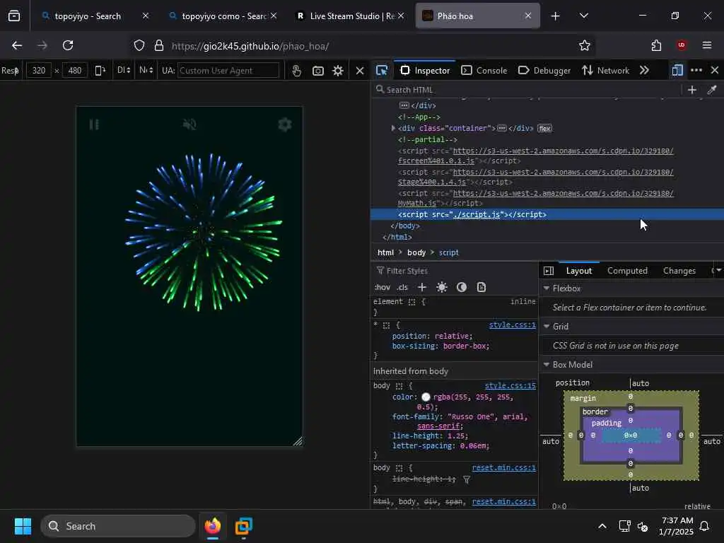
Task: Toggle print media simulation icon
Action: click(x=481, y=287)
